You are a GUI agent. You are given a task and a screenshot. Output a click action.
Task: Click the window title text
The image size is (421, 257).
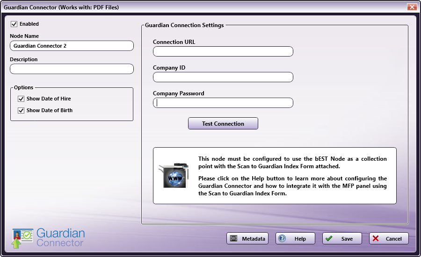[x=61, y=7]
